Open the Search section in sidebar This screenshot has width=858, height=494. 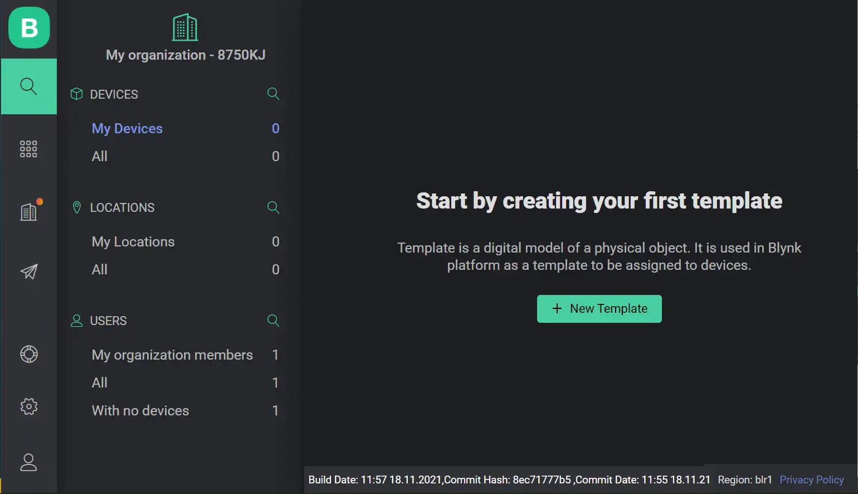point(29,86)
